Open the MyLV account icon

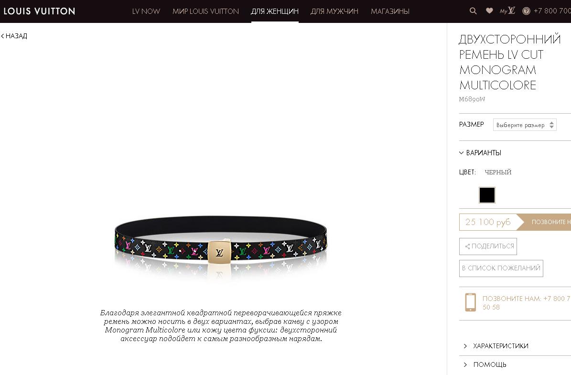click(507, 11)
